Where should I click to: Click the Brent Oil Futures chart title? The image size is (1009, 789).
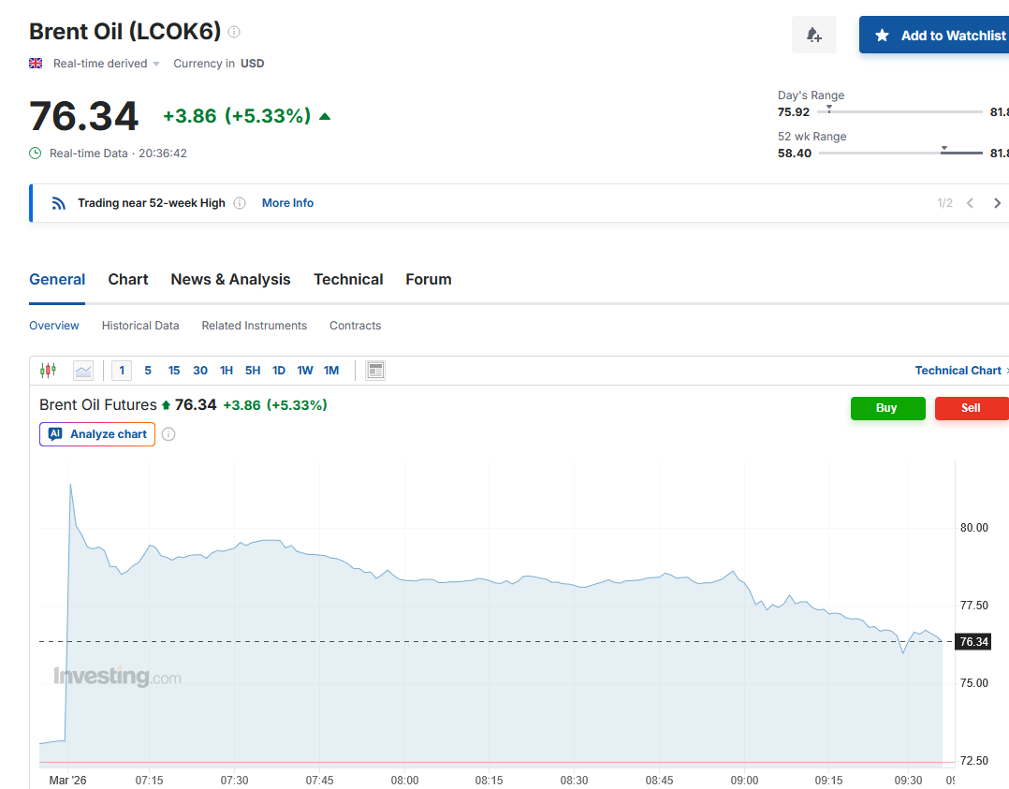pos(97,405)
